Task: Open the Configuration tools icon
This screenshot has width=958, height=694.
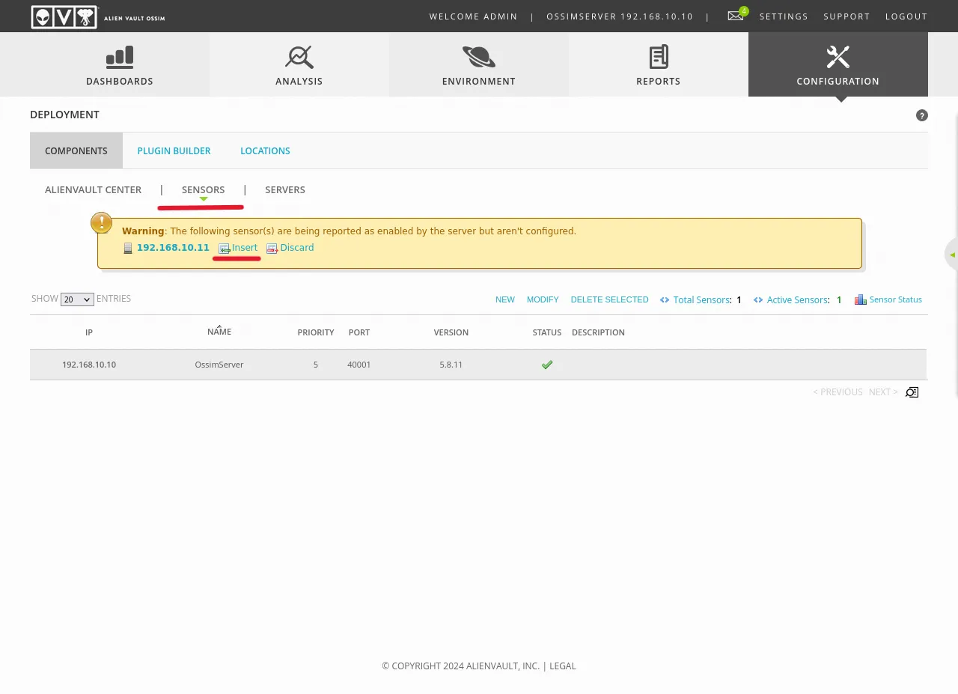Action: tap(838, 57)
